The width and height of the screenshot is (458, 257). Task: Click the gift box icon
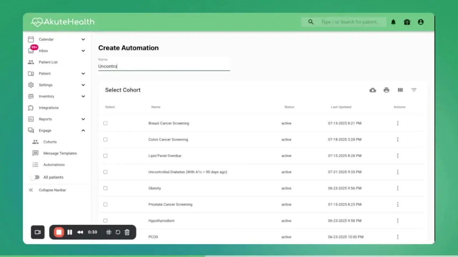pos(407,22)
